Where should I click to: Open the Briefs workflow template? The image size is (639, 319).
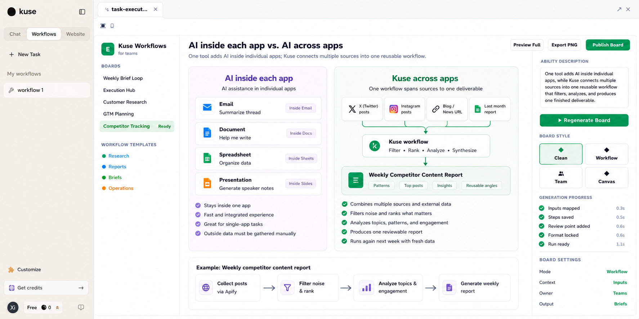115,177
